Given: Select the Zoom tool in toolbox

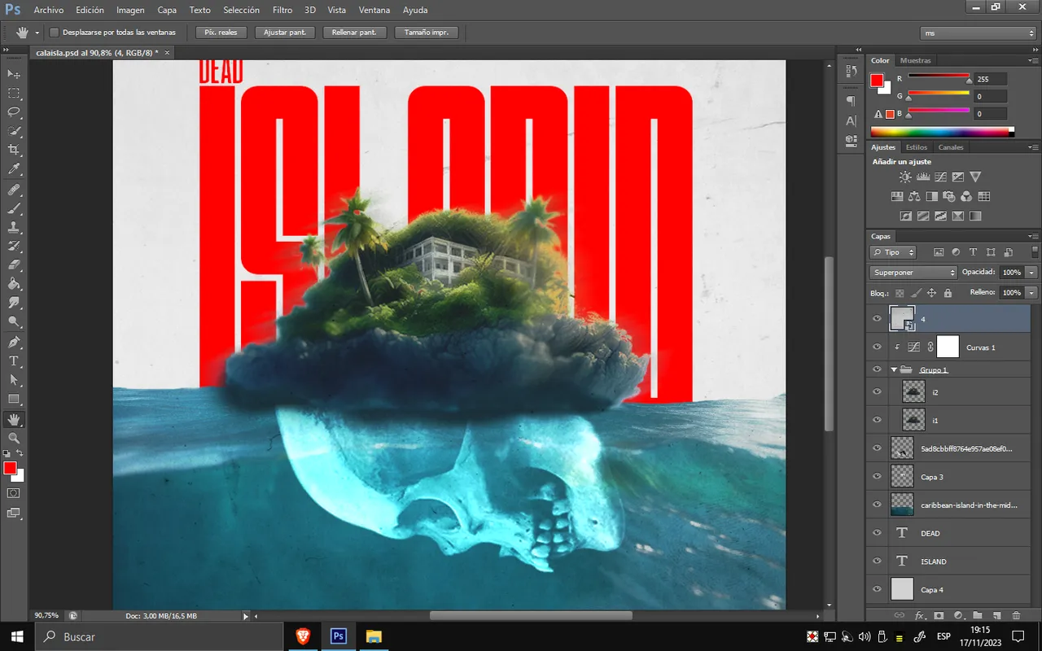Looking at the screenshot, I should click(14, 438).
